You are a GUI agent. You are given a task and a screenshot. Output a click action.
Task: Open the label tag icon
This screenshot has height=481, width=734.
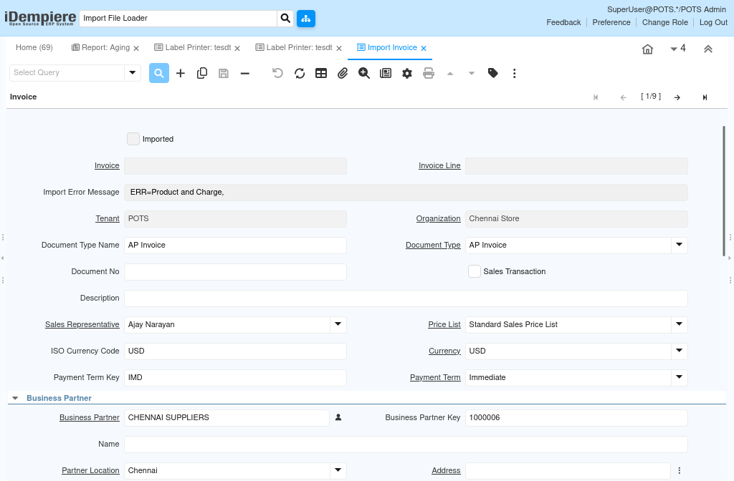[x=493, y=73]
